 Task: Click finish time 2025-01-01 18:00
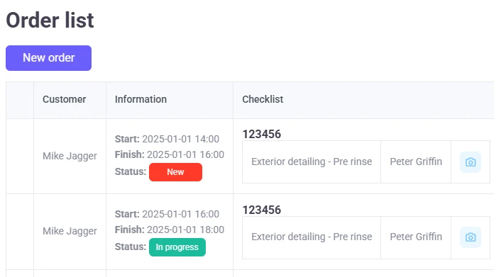coord(186,230)
